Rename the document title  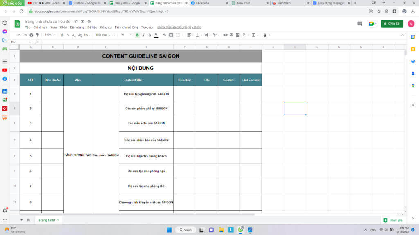(x=47, y=21)
